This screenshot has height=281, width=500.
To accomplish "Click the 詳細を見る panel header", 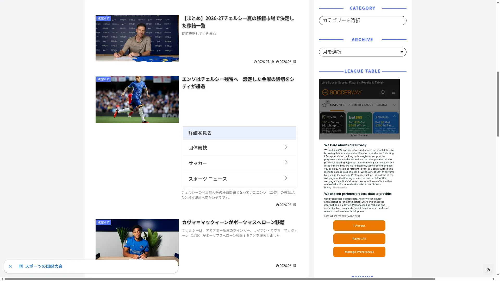I will [240, 133].
